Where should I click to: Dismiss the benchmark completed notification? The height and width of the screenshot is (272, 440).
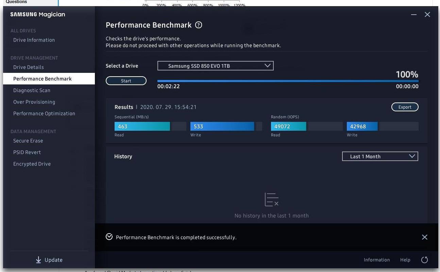[424, 237]
